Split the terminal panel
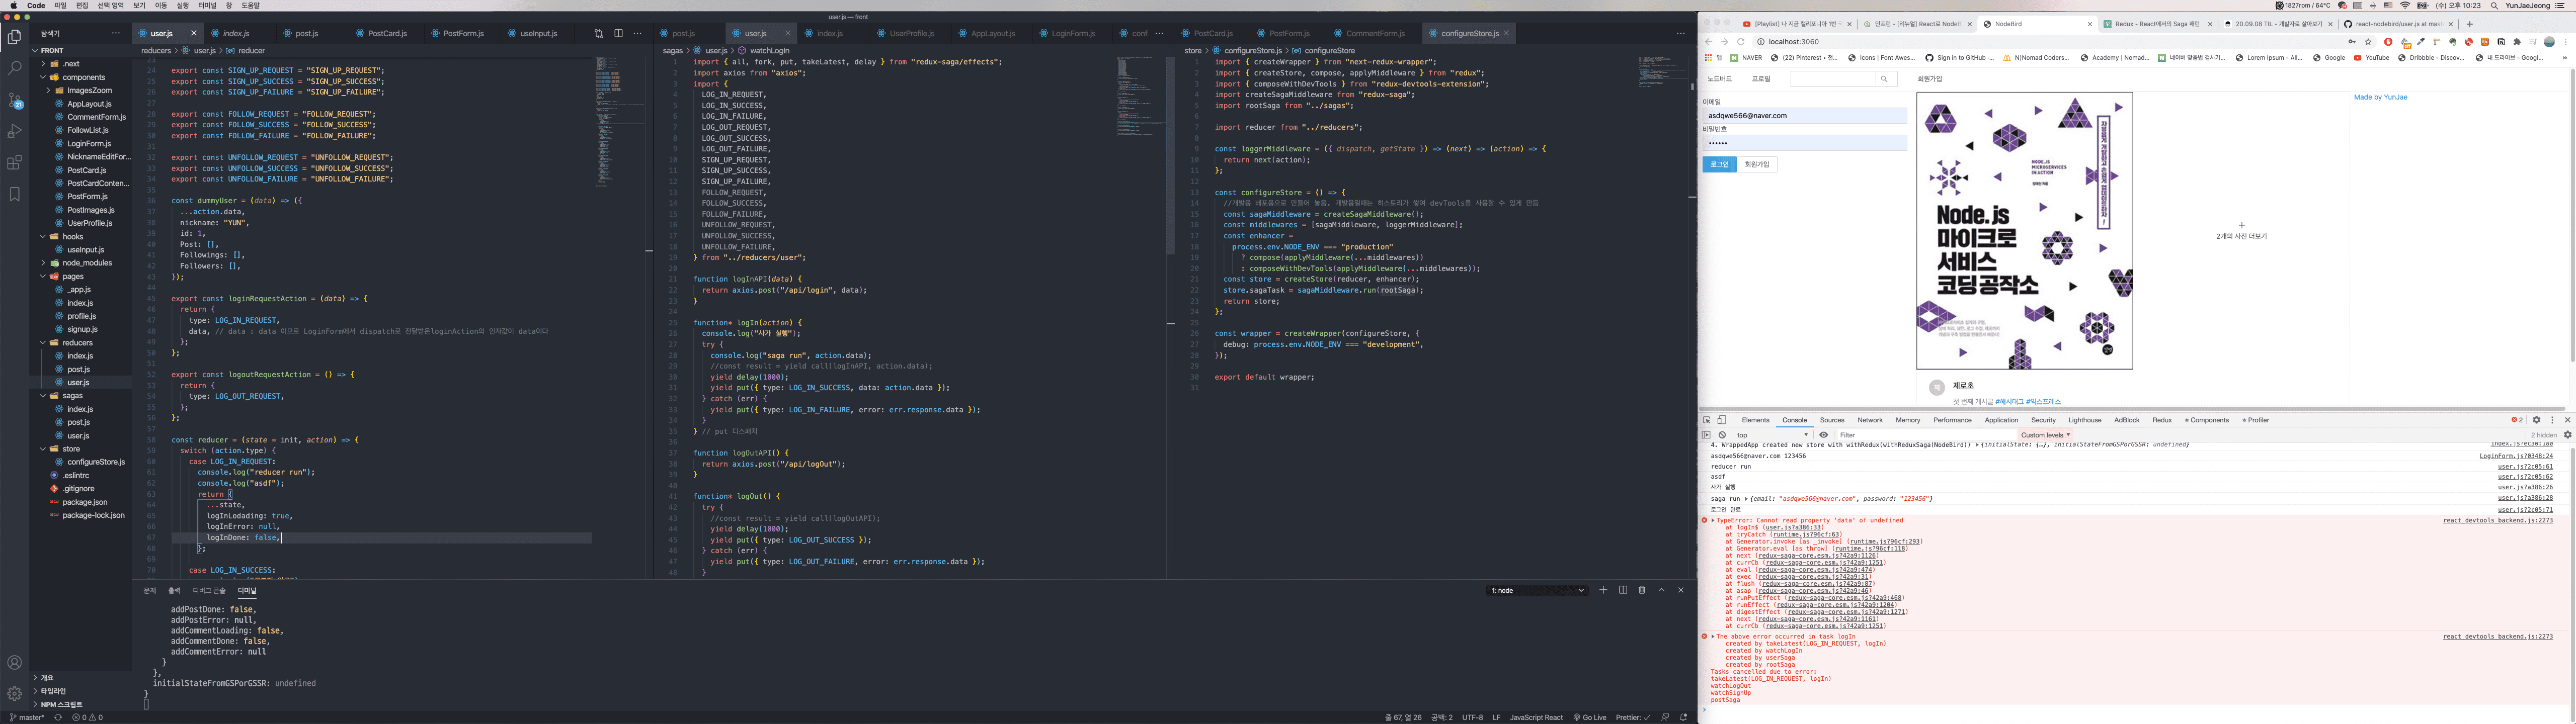 1622,590
